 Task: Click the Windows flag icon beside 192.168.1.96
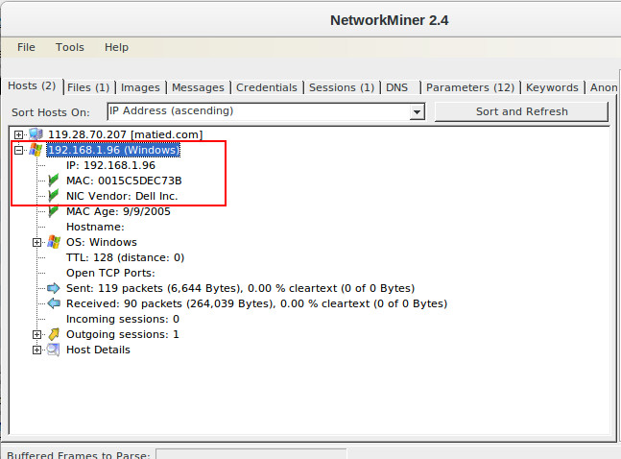click(x=36, y=150)
